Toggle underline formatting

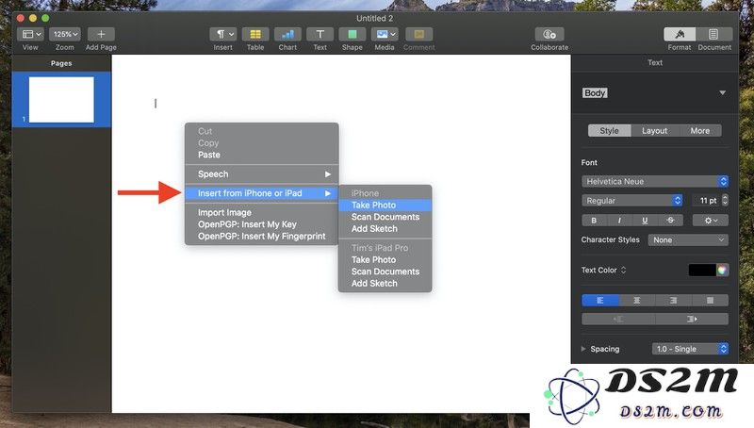click(x=645, y=221)
